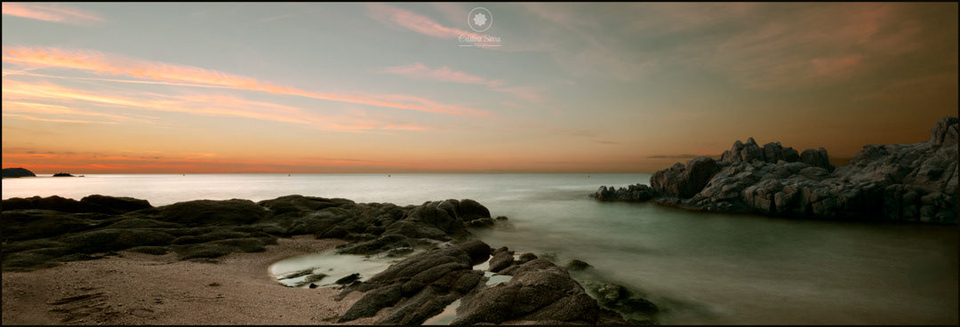Select the tidal pool in the sand
Viewport: 960px width, 327px height.
coord(324,267)
